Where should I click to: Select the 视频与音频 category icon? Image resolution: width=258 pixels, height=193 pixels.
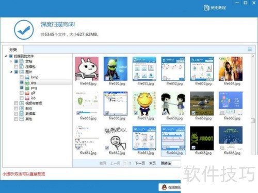pos(22,103)
